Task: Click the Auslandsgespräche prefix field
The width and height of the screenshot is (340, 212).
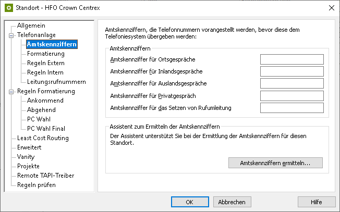Action: [292, 83]
